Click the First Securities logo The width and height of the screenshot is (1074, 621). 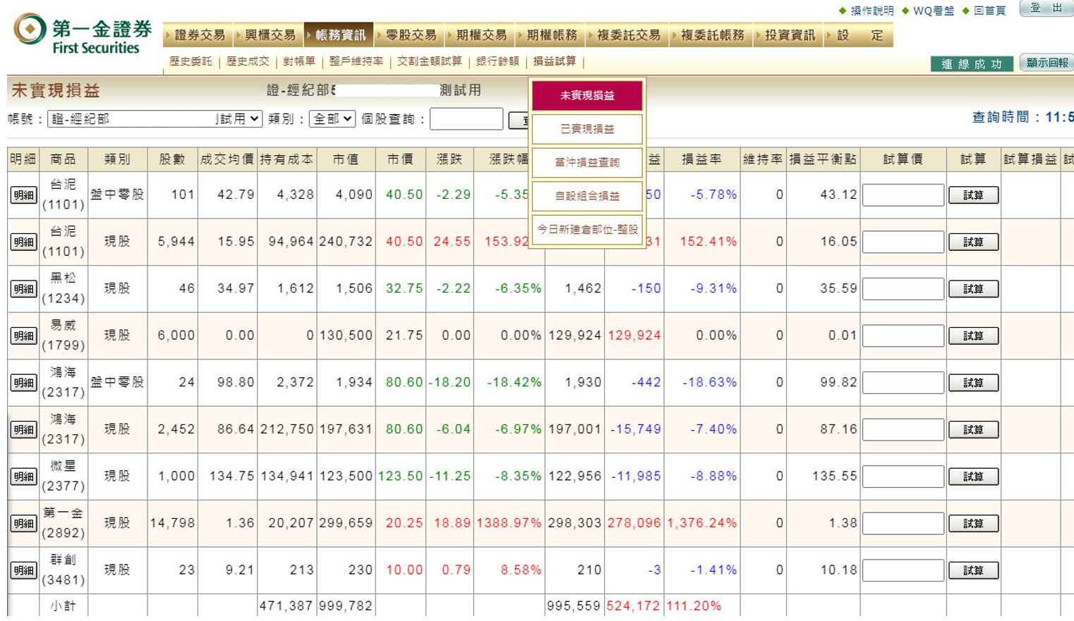pyautogui.click(x=83, y=35)
